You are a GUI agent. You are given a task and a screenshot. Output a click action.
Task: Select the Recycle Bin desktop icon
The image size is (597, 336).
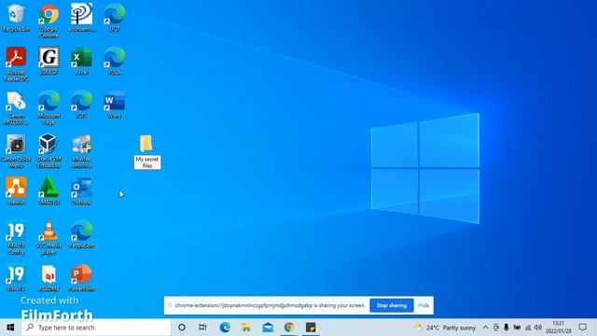tap(16, 18)
